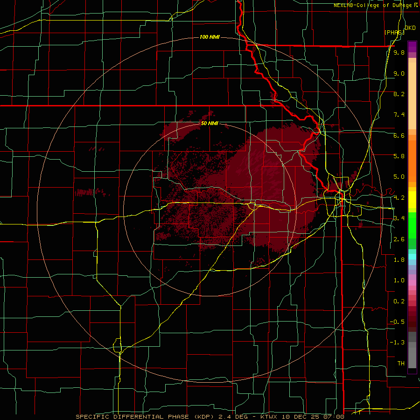The height and width of the screenshot is (420, 420).
Task: Click the OKD label above the color scale
Action: click(x=410, y=28)
